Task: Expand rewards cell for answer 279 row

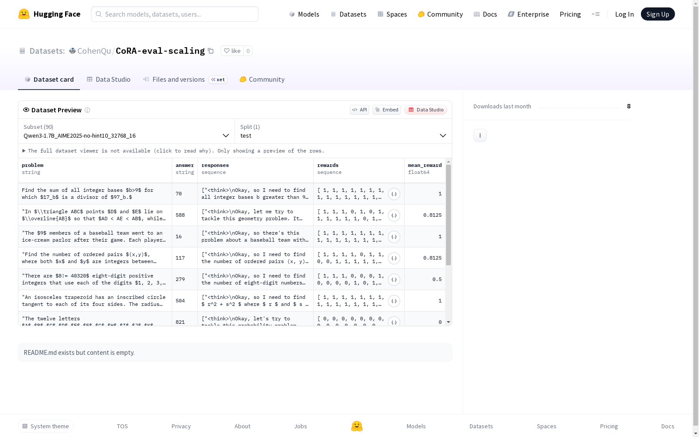Action: click(394, 280)
